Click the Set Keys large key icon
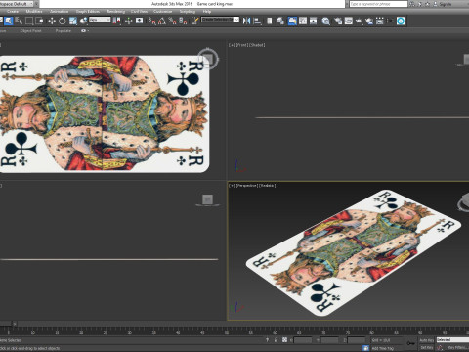469x352 pixels. [411, 343]
